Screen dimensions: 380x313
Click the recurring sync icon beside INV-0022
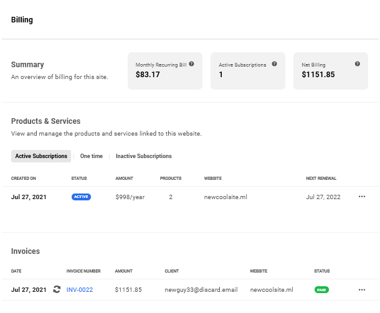(57, 289)
